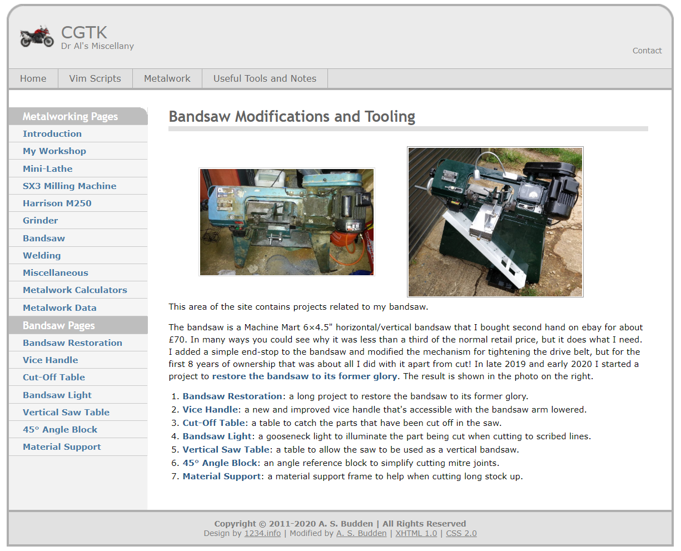
Task: View the restored green bandsaw photo
Action: pyautogui.click(x=495, y=222)
